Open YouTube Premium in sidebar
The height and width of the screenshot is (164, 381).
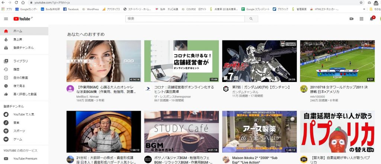(x=24, y=159)
